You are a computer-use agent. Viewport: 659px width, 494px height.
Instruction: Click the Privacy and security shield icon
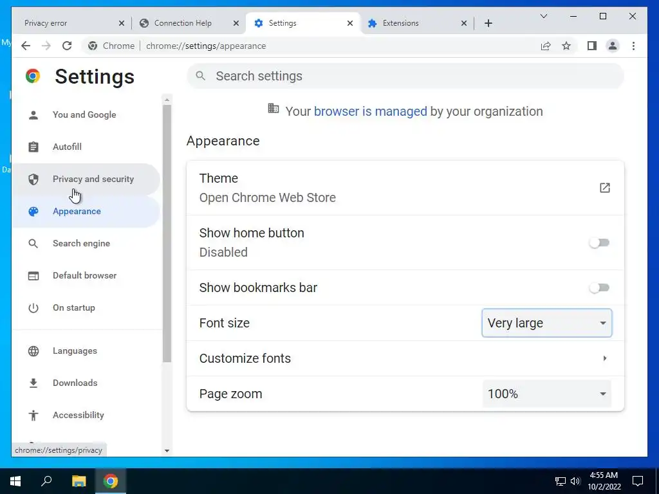pos(33,179)
